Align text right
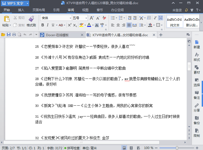 (124, 25)
